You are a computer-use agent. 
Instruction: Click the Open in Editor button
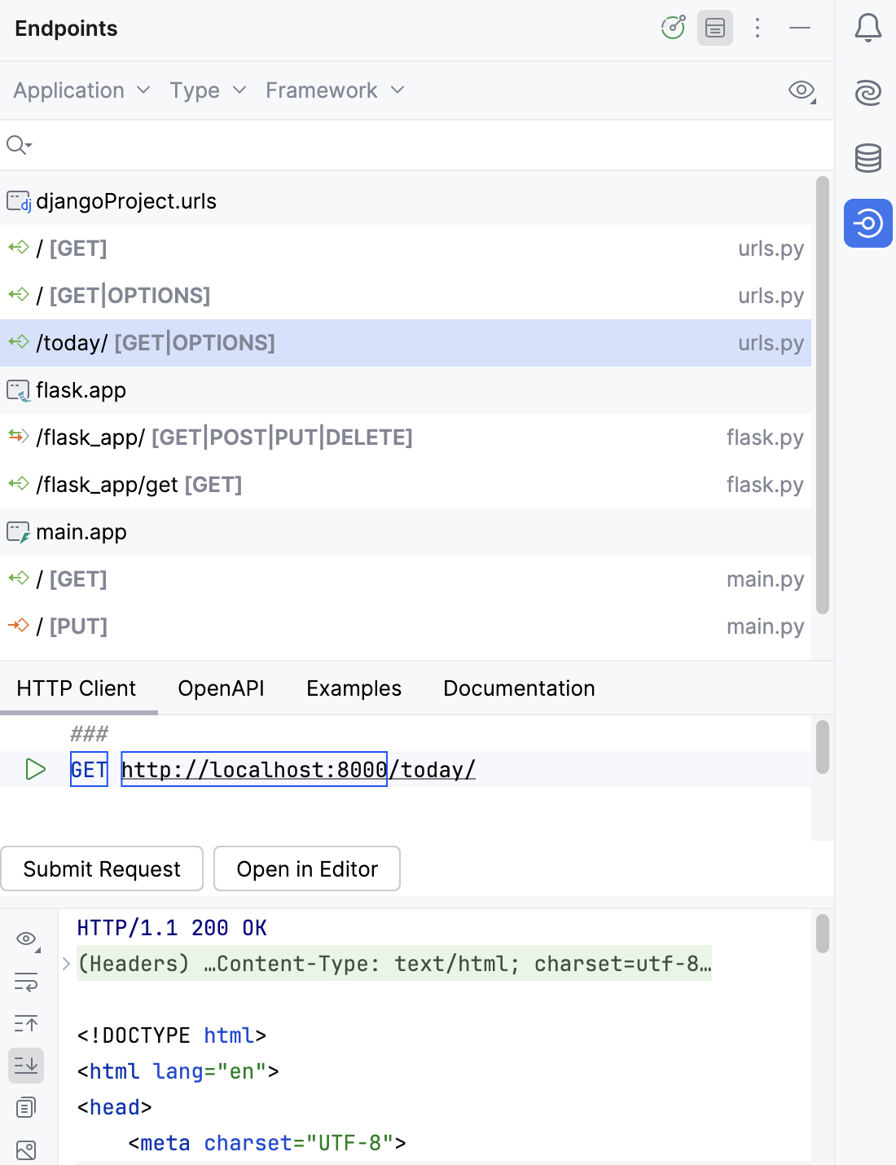pyautogui.click(x=306, y=868)
